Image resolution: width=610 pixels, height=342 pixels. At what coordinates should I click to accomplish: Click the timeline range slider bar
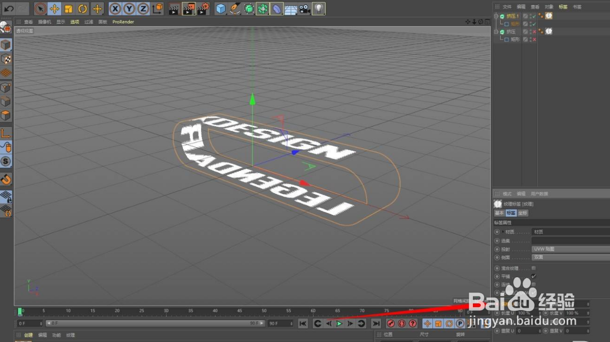click(155, 323)
